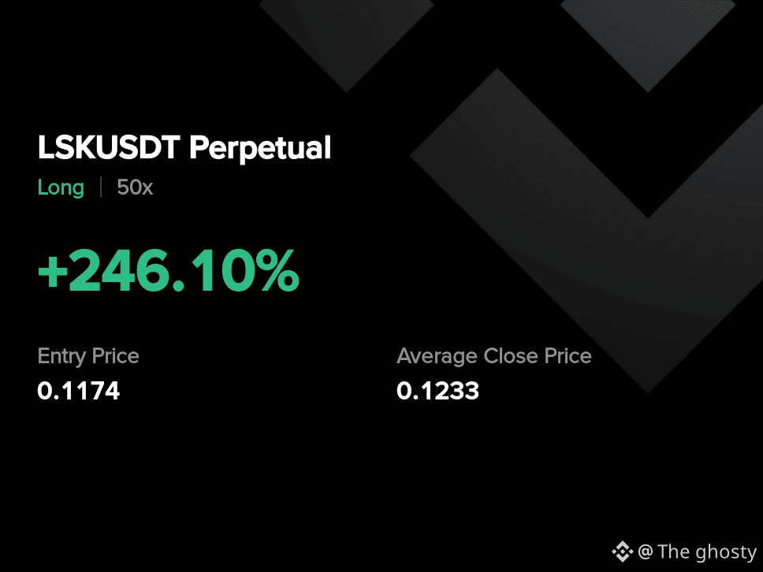Click the Average Close Price label

(494, 357)
